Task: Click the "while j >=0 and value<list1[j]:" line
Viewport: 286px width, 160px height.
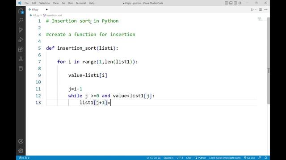Action: pos(111,96)
